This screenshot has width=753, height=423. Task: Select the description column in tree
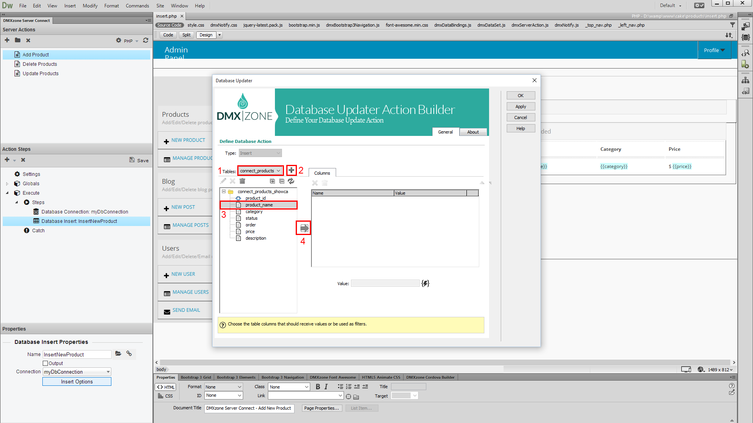[x=256, y=238]
